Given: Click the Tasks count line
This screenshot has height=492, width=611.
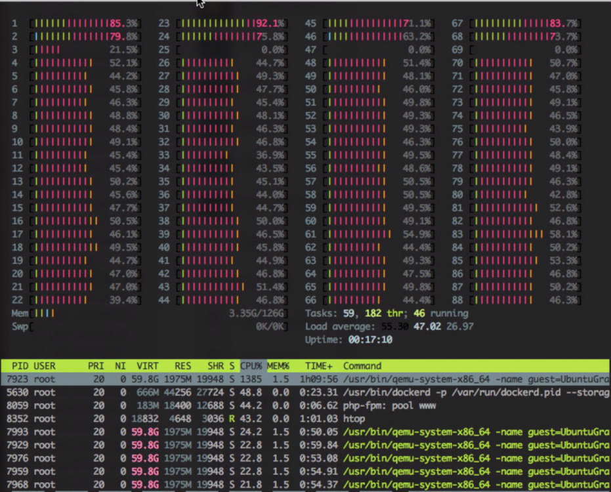Looking at the screenshot, I should tap(387, 313).
